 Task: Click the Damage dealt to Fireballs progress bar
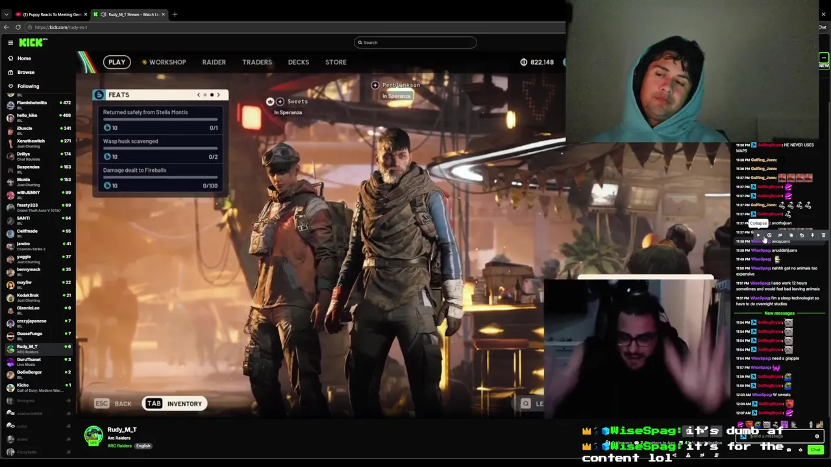[x=160, y=177]
